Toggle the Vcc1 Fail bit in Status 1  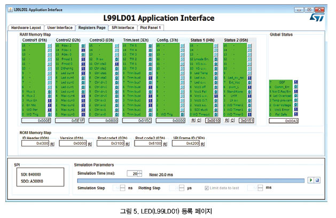[x=216, y=91]
